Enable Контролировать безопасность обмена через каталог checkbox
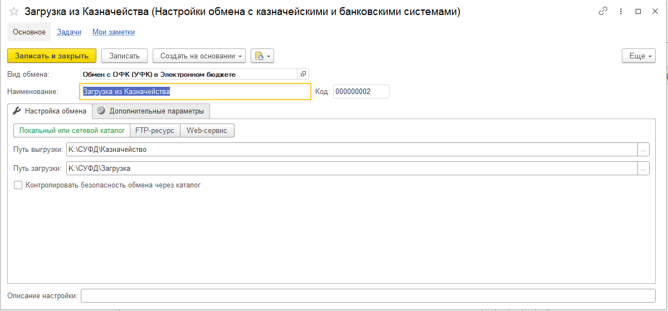 (x=18, y=185)
